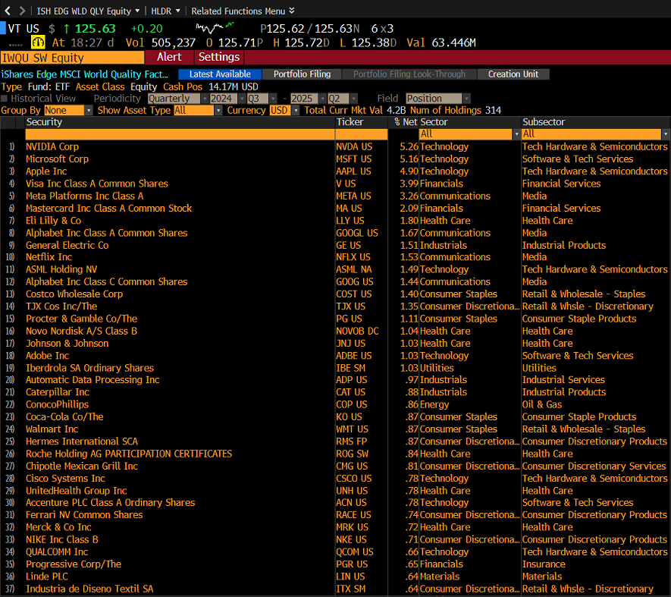Expand the HLDR function dropdown
Image resolution: width=671 pixels, height=597 pixels.
(165, 11)
